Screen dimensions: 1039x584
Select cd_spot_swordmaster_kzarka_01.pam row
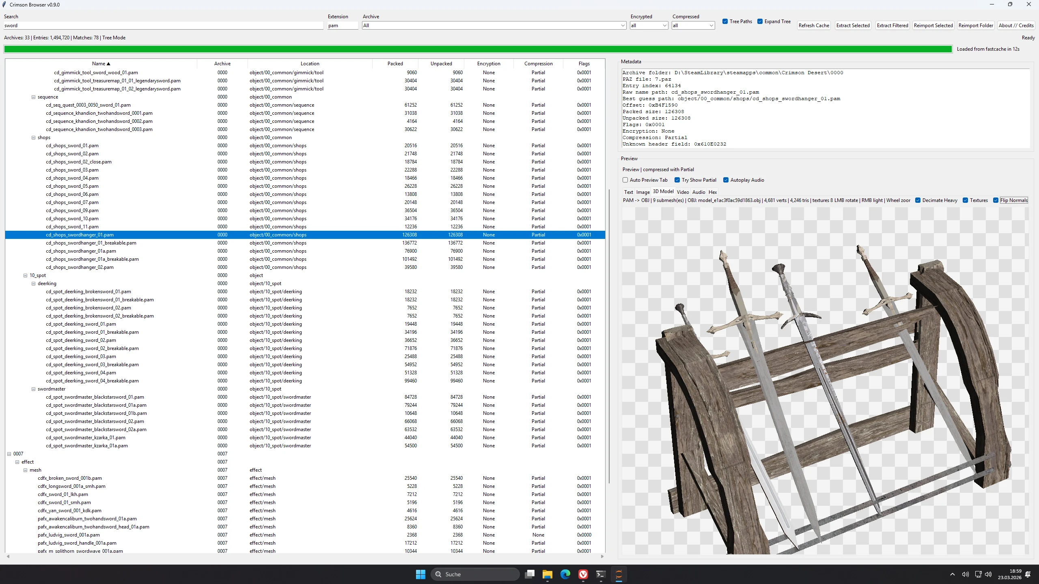(305, 438)
